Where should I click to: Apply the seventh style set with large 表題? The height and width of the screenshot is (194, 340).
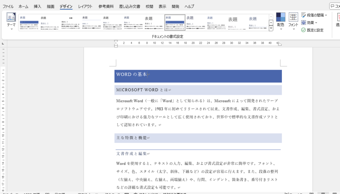click(x=154, y=23)
